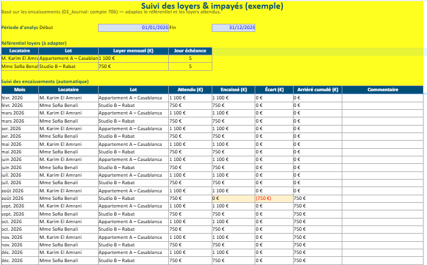Select the 'Écart (€)' column header
This screenshot has width=427, height=265.
click(x=274, y=90)
